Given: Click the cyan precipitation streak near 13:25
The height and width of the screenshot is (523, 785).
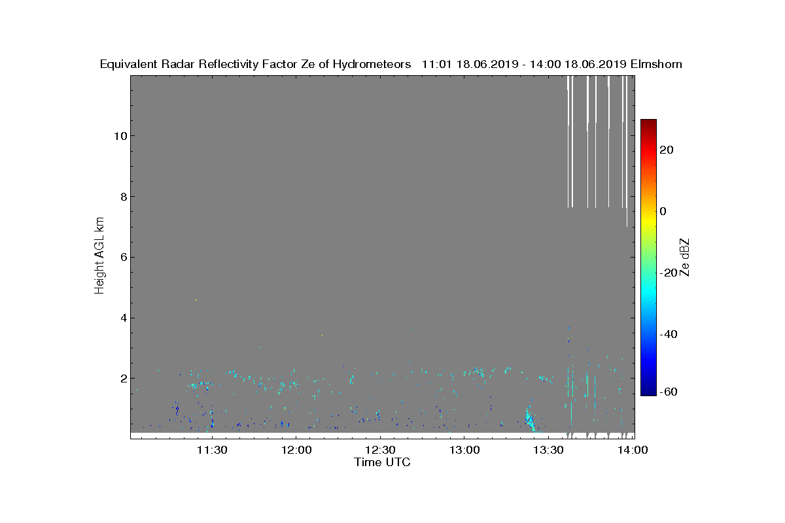Looking at the screenshot, I should coord(530,420).
